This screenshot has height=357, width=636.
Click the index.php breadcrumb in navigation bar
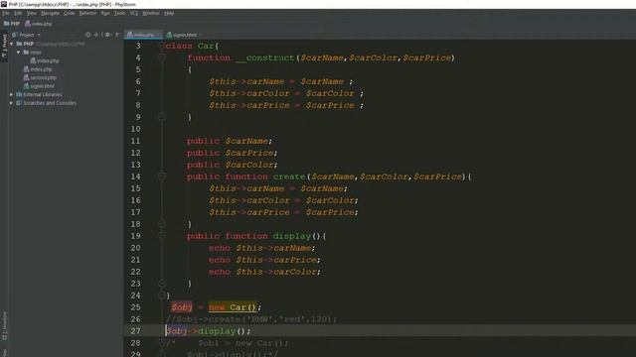click(x=39, y=24)
